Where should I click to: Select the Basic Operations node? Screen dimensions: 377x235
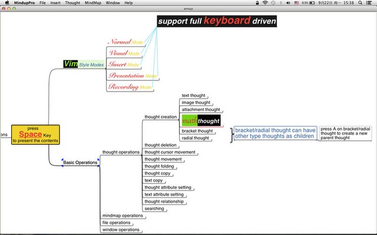coord(80,162)
